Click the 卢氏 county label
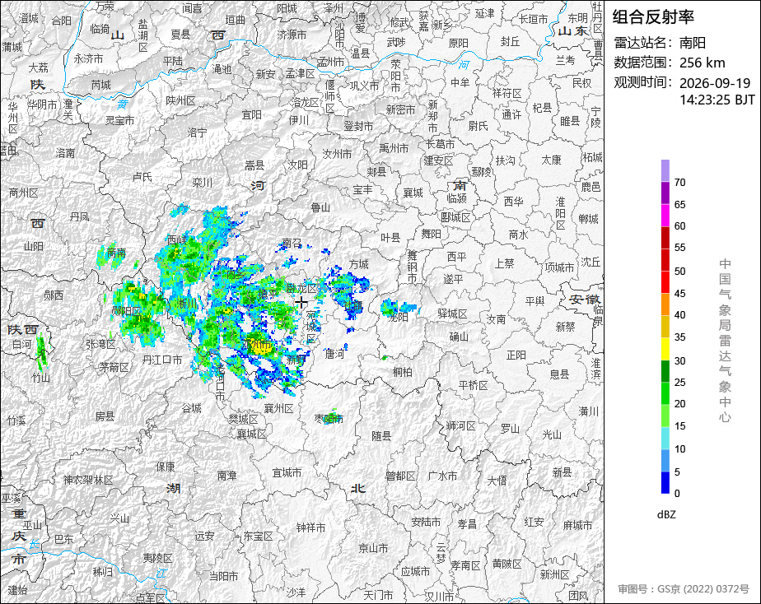This screenshot has width=761, height=604. click(x=142, y=177)
